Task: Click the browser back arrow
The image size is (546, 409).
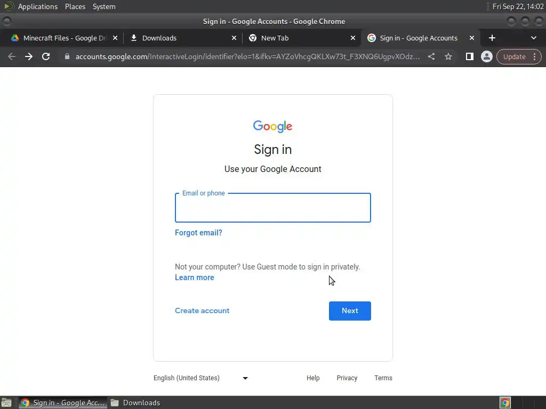Action: [12, 56]
